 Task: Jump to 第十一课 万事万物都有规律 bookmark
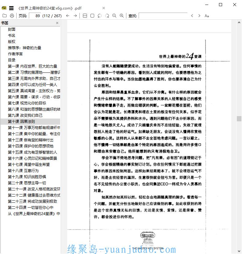point(34,128)
